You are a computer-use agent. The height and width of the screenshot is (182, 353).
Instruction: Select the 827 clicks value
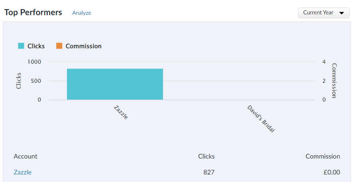pyautogui.click(x=209, y=172)
